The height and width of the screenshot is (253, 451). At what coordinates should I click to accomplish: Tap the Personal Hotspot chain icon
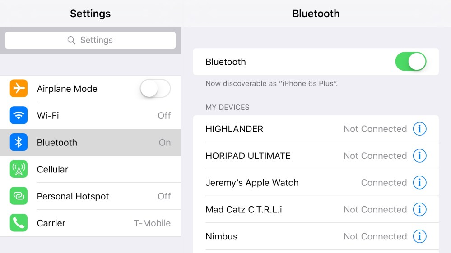point(19,196)
